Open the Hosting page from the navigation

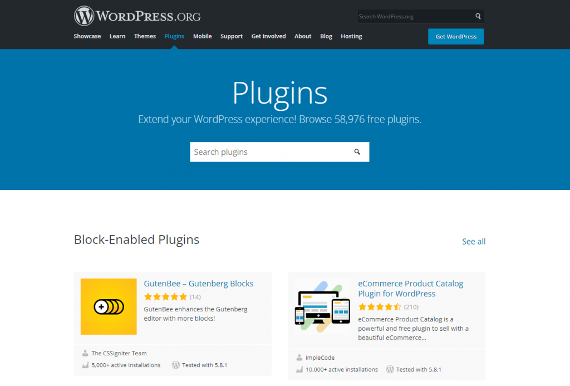click(x=351, y=36)
